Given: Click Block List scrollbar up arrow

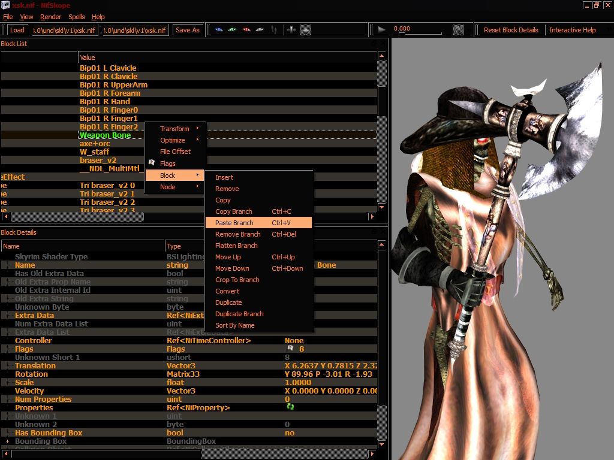Looking at the screenshot, I should click(x=382, y=56).
